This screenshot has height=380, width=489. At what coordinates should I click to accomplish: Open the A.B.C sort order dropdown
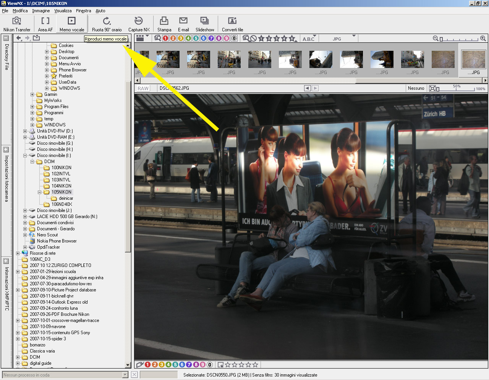tap(309, 39)
